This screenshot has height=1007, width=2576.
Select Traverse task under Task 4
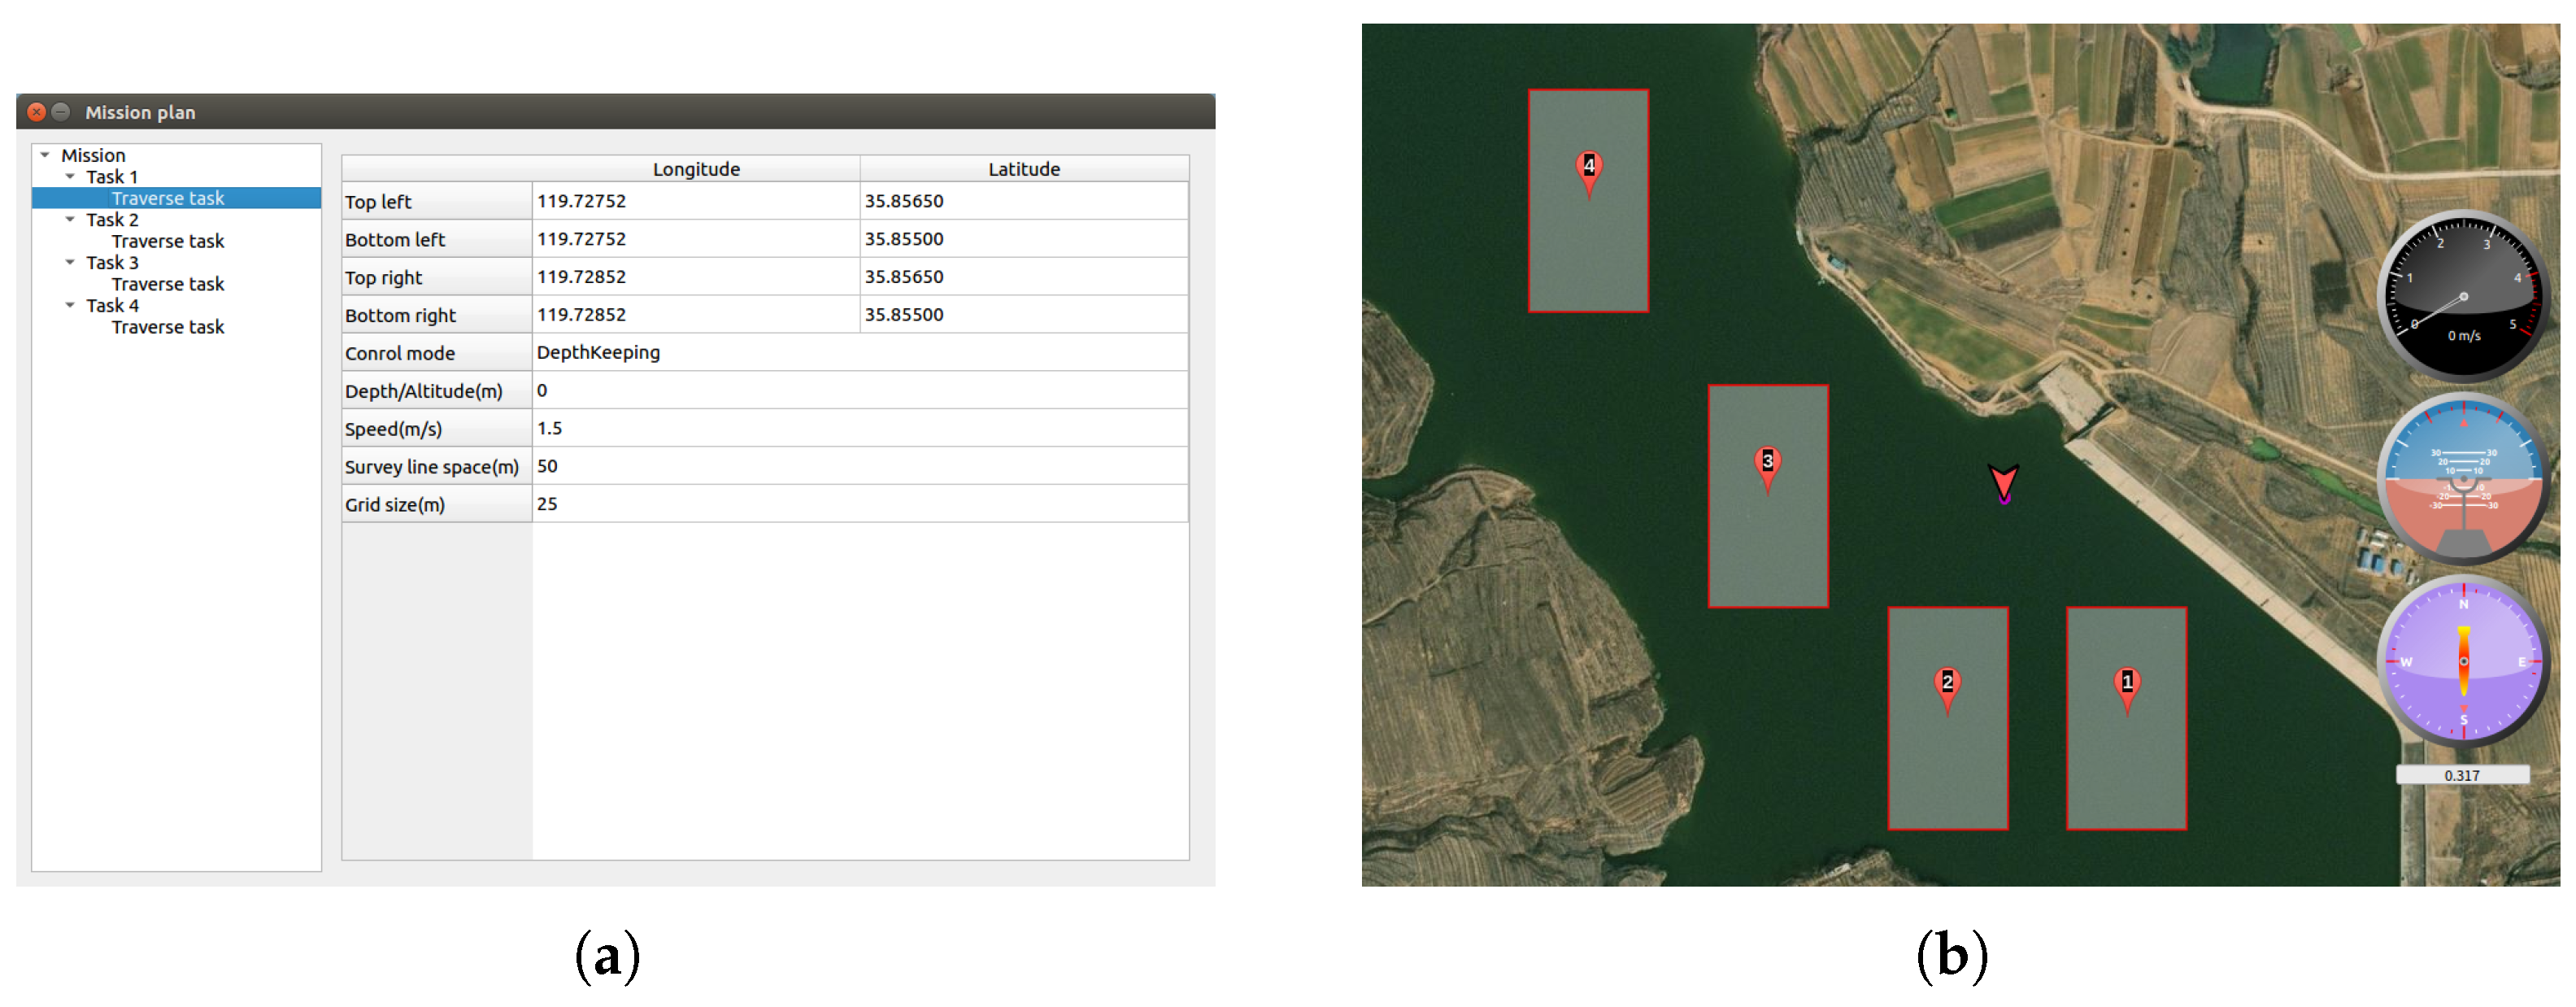[x=168, y=327]
